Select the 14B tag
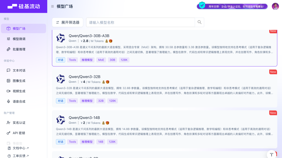This screenshot has height=158, width=282. (x=101, y=142)
